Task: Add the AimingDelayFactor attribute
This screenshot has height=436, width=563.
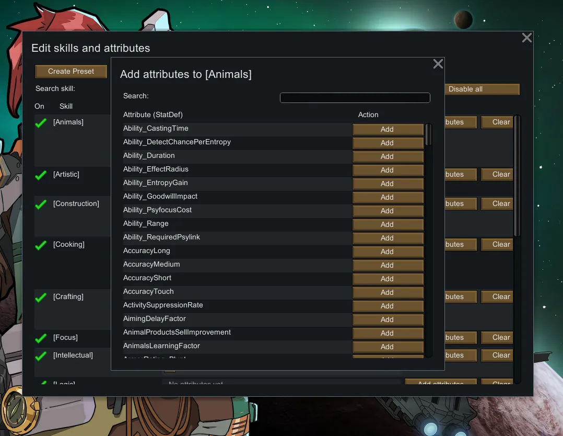Action: click(387, 319)
